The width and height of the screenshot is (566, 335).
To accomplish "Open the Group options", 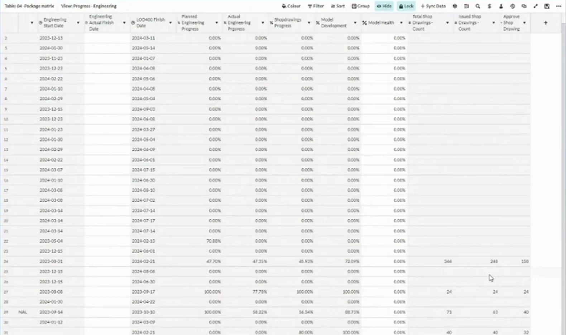I will tap(360, 6).
